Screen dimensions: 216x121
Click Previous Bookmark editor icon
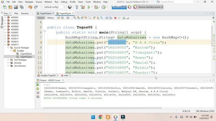point(94,18)
